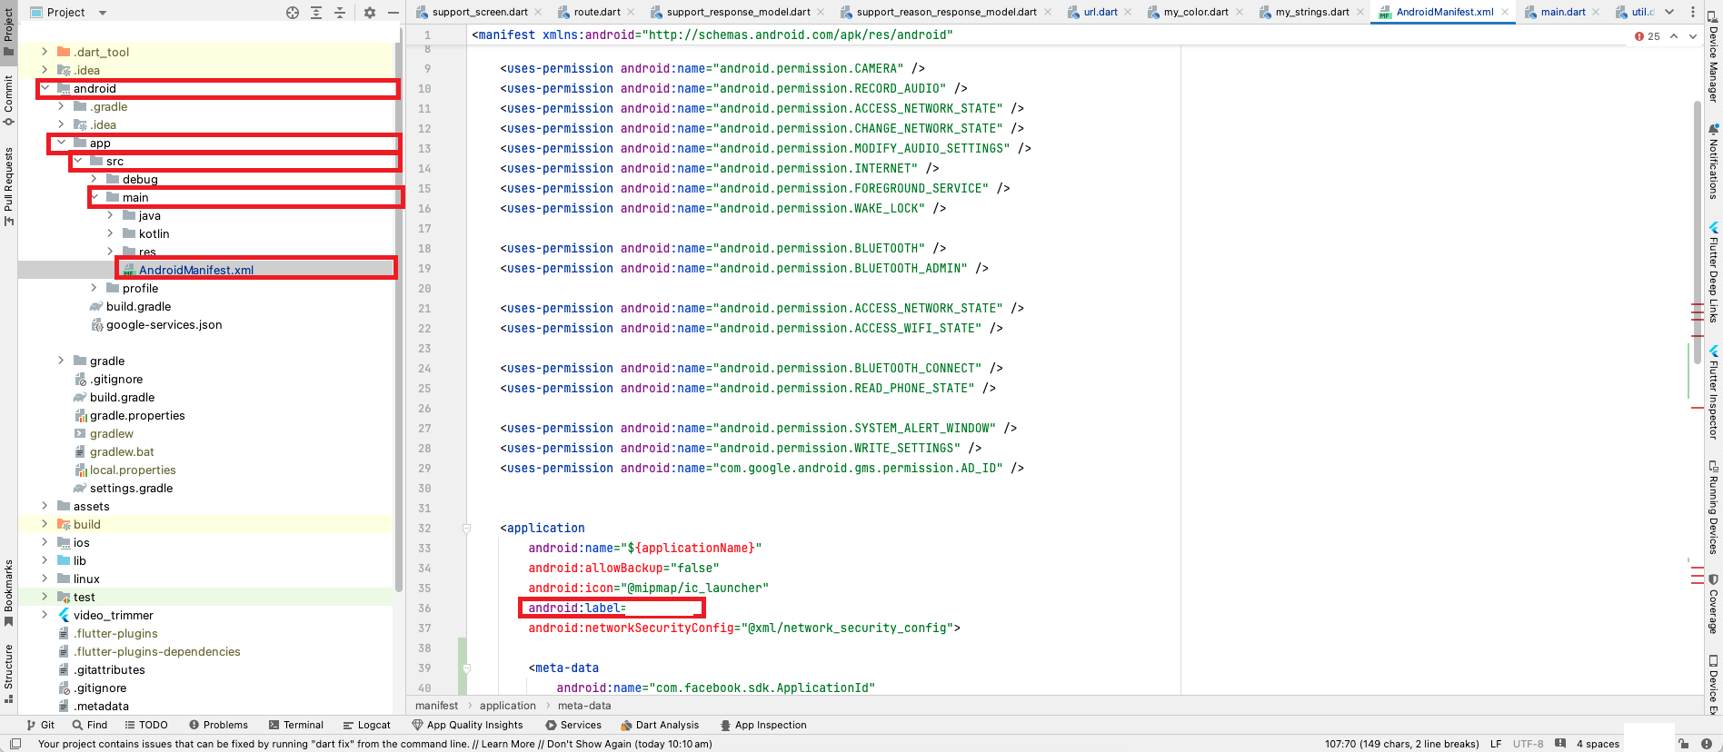
Task: Go to next highlighted error arrow
Action: [x=1693, y=36]
